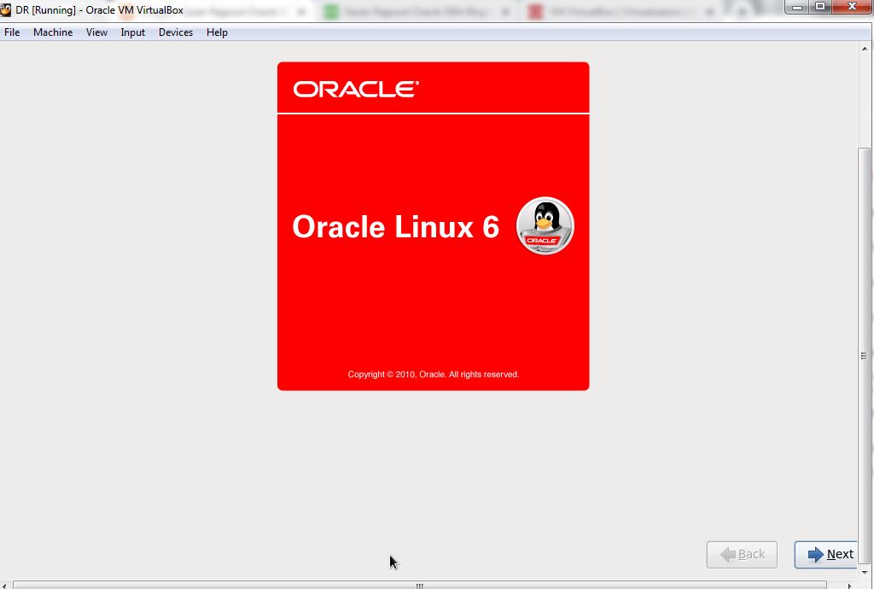Click the Next button
Image resolution: width=874 pixels, height=589 pixels.
pos(826,555)
